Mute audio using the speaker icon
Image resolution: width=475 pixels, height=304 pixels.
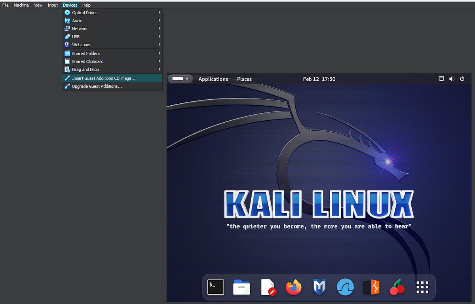452,79
